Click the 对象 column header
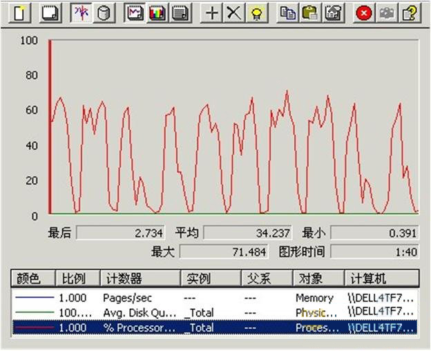 tap(319, 278)
